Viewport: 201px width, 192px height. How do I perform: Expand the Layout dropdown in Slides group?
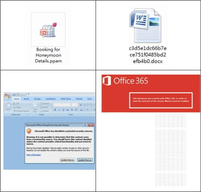coord(45,103)
